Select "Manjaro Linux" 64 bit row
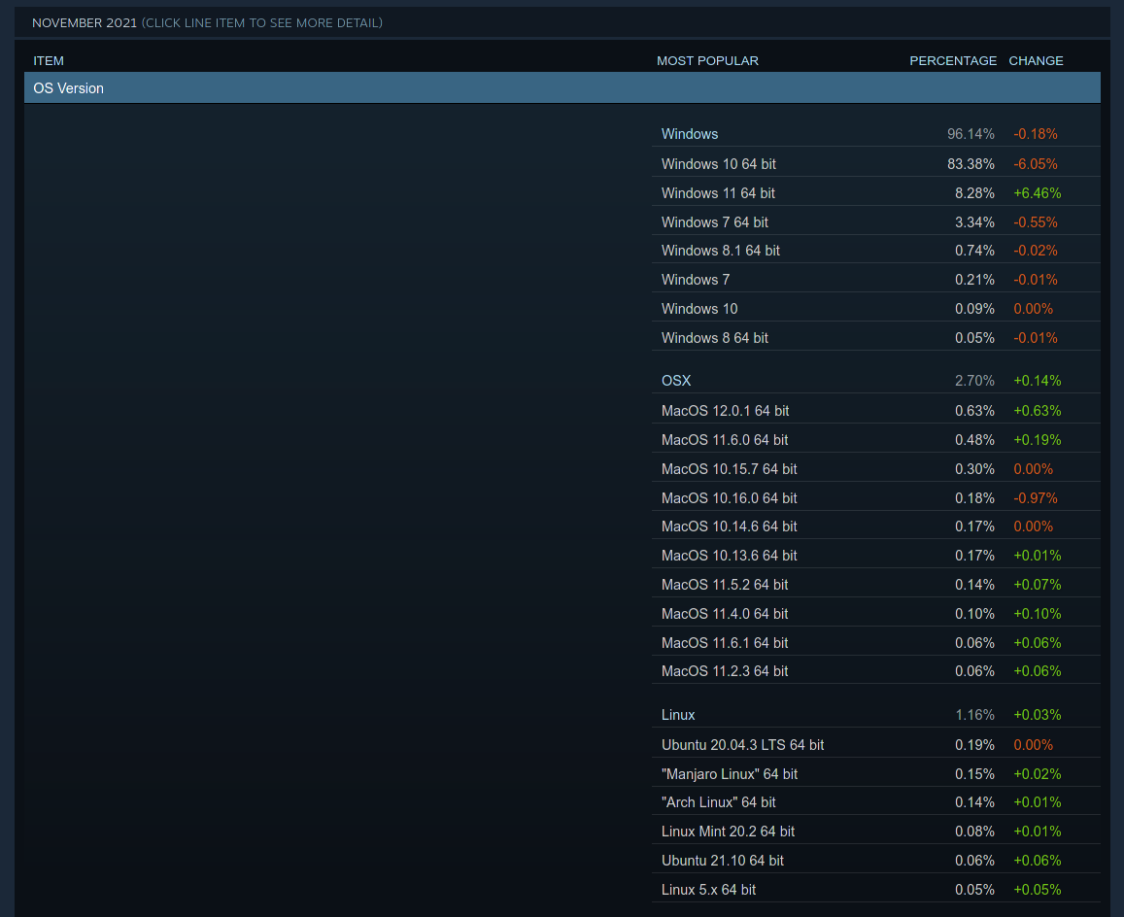Viewport: 1124px width, 917px height. pos(876,774)
